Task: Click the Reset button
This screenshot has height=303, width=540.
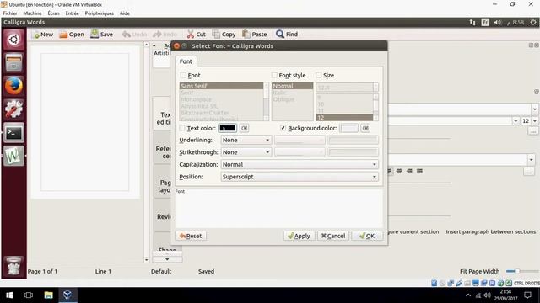Action: click(191, 236)
